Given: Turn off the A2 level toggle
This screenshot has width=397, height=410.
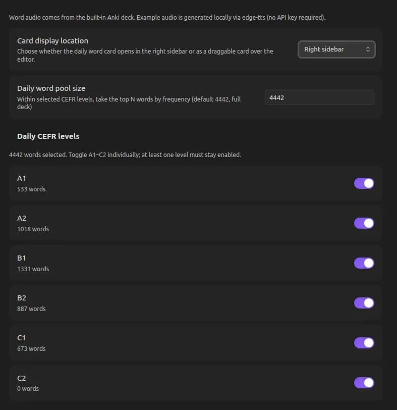Looking at the screenshot, I should point(364,223).
